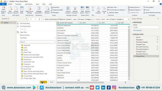Open the 2011 column filter dropdown

(98, 23)
